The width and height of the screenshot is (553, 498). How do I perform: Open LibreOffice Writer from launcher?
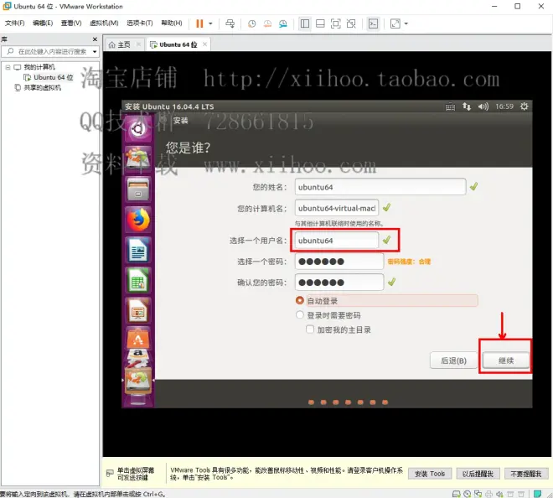138,250
